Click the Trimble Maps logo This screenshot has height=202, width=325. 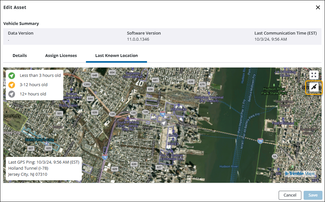click(300, 174)
